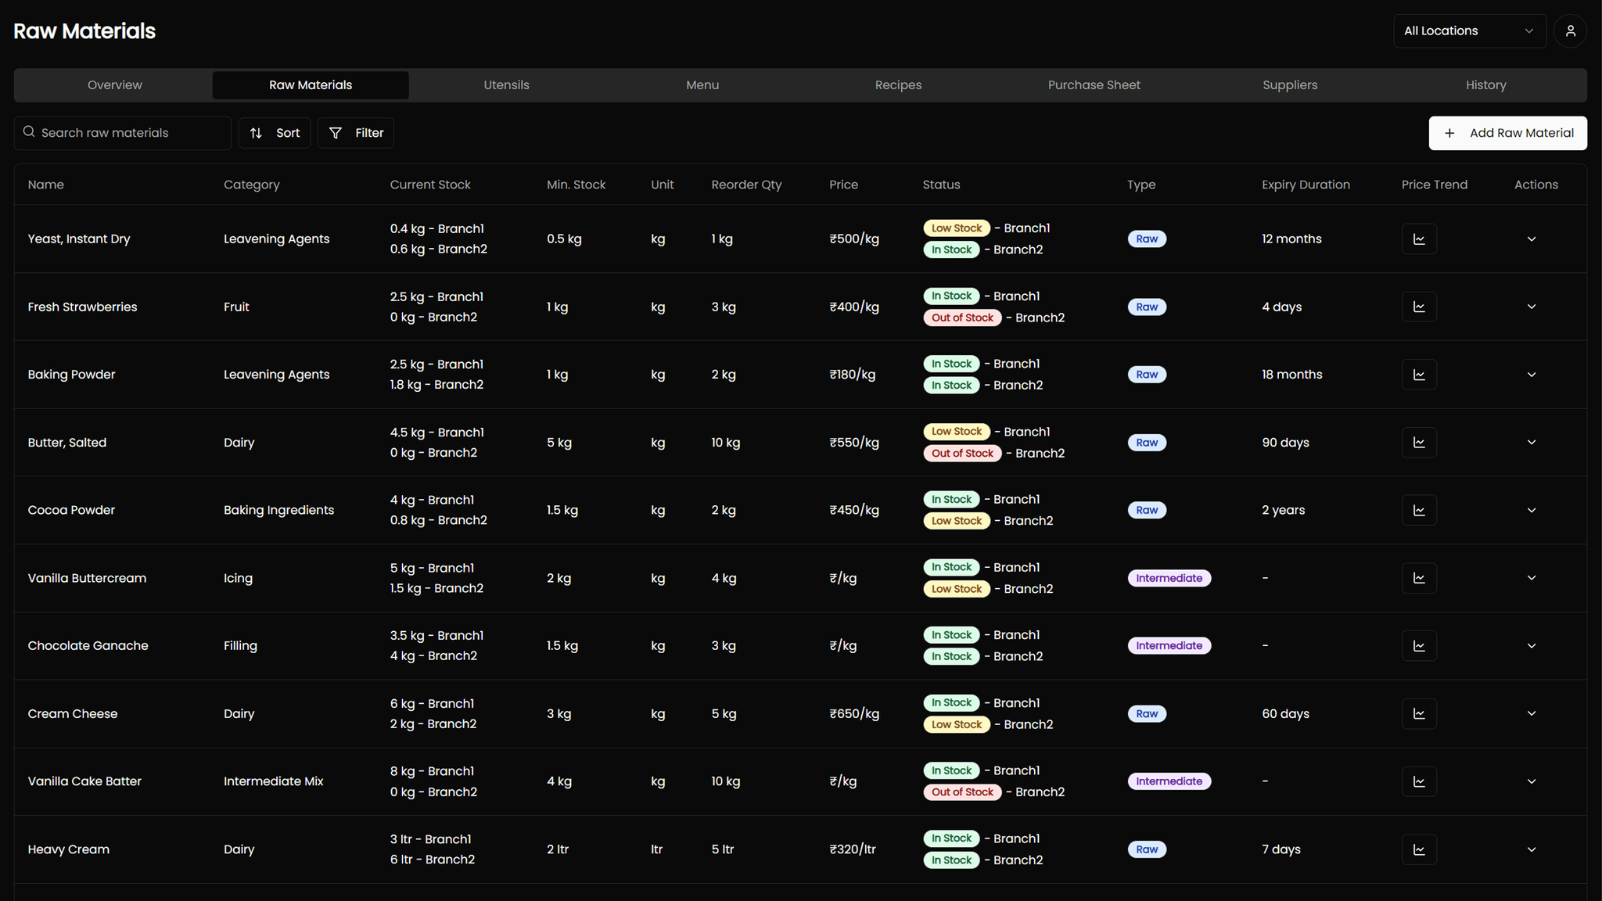Open the Suppliers tab
Image resolution: width=1602 pixels, height=901 pixels.
[1289, 85]
